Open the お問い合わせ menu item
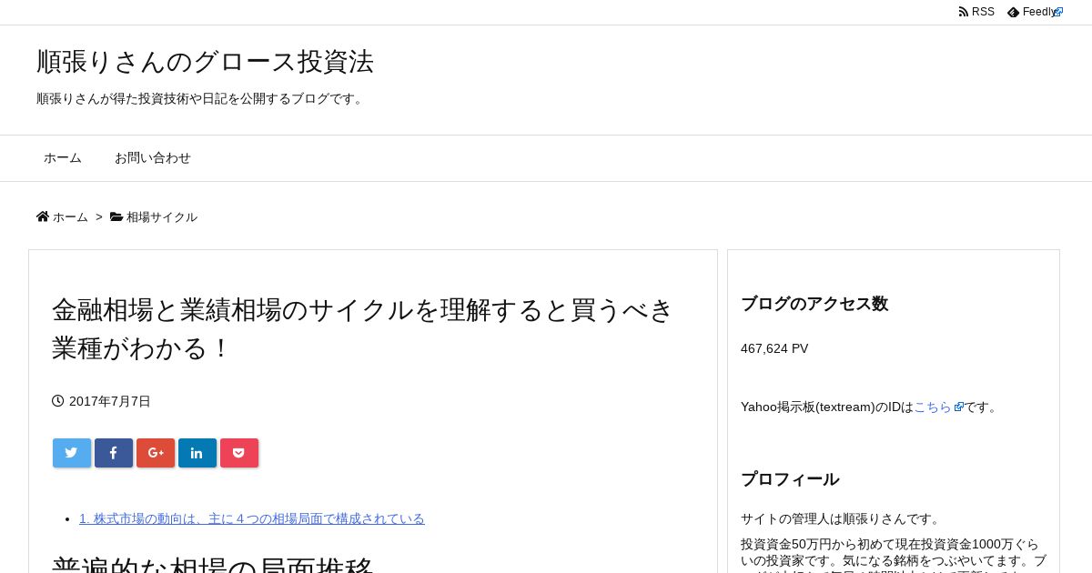The image size is (1092, 573). [x=153, y=158]
